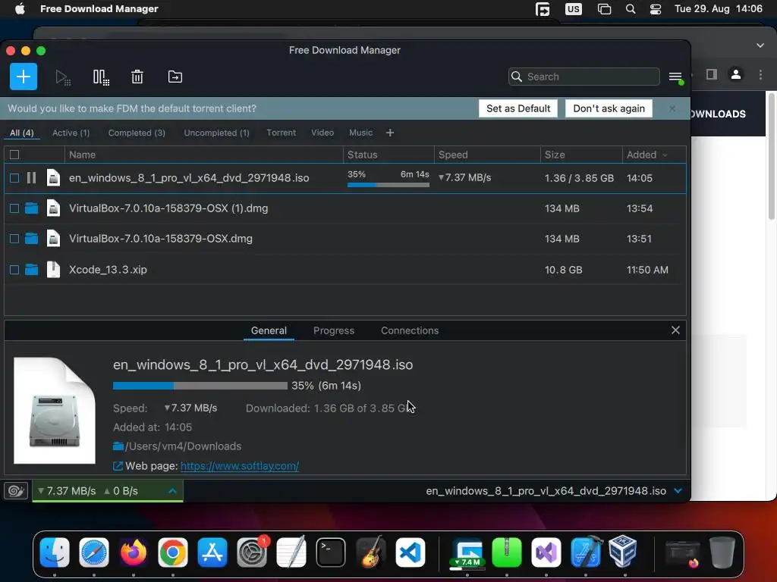
Task: Click Free Download Manager dock icon
Action: pyautogui.click(x=467, y=552)
